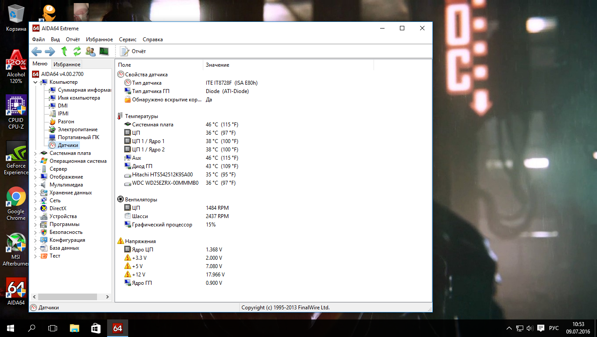The height and width of the screenshot is (337, 597).
Task: Expand the Сеть tree node
Action: tap(36, 201)
